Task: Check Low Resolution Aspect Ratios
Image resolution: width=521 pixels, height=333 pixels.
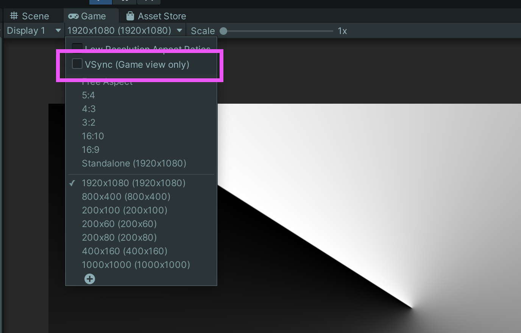Action: [x=77, y=48]
